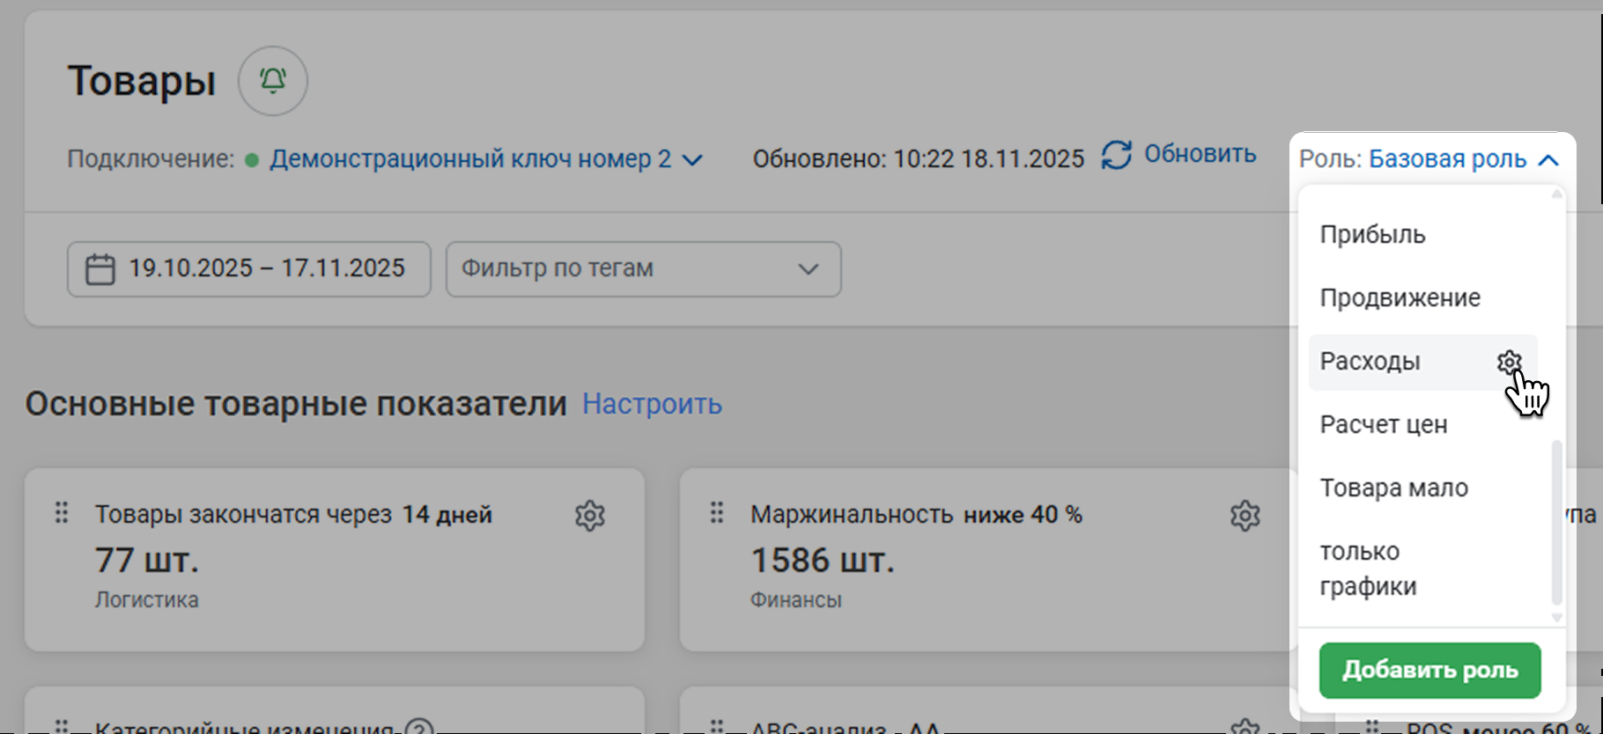
Task: Grab drag handle on Товары закончатся card
Action: coord(62,513)
